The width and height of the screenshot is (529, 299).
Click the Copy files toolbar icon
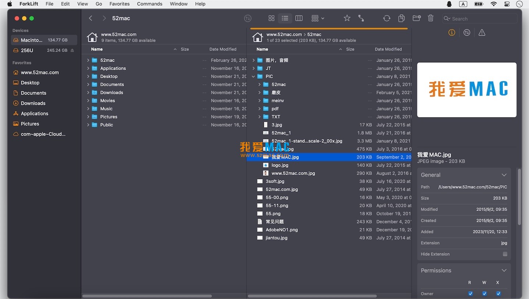pyautogui.click(x=401, y=18)
